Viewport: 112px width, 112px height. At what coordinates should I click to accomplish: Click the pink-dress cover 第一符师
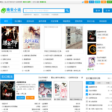click(x=60, y=90)
